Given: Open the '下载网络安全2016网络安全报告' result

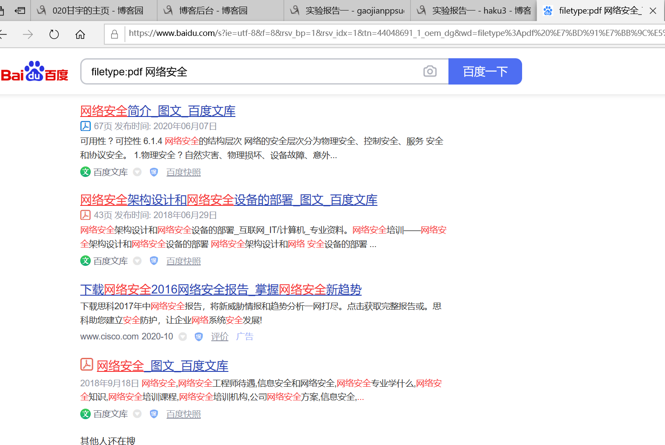Looking at the screenshot, I should [x=221, y=290].
